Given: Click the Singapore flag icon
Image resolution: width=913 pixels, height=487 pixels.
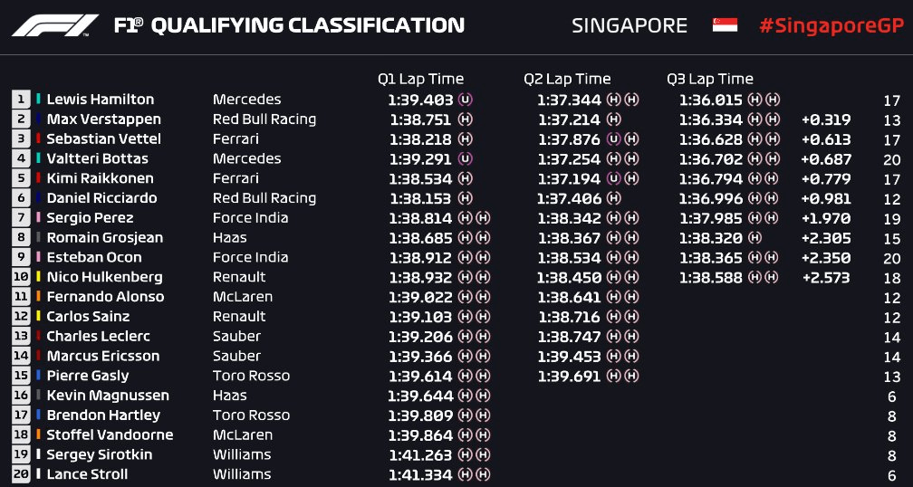Looking at the screenshot, I should point(725,25).
